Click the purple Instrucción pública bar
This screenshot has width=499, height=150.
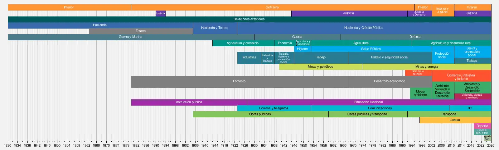(x=189, y=102)
